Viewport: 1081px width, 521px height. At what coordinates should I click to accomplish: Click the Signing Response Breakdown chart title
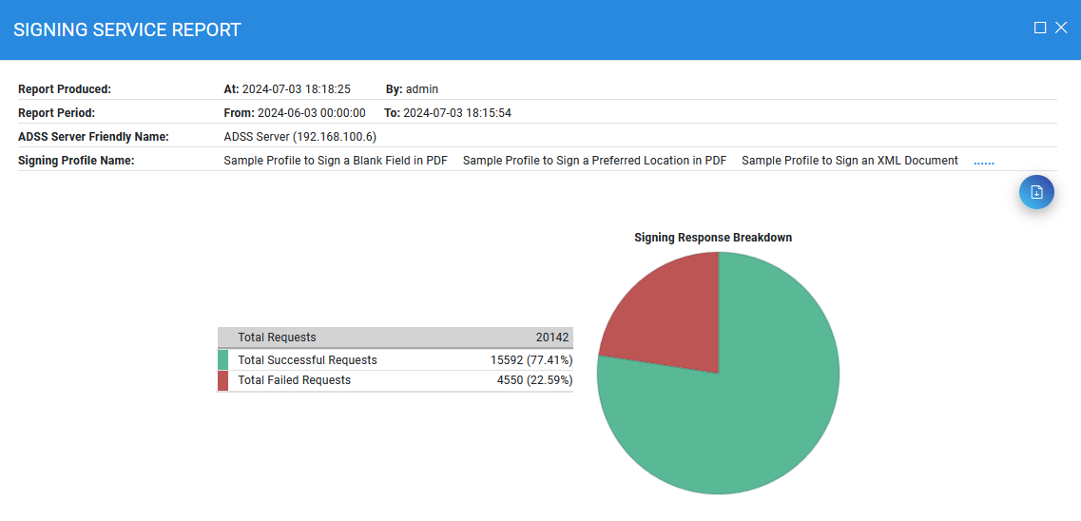tap(713, 238)
